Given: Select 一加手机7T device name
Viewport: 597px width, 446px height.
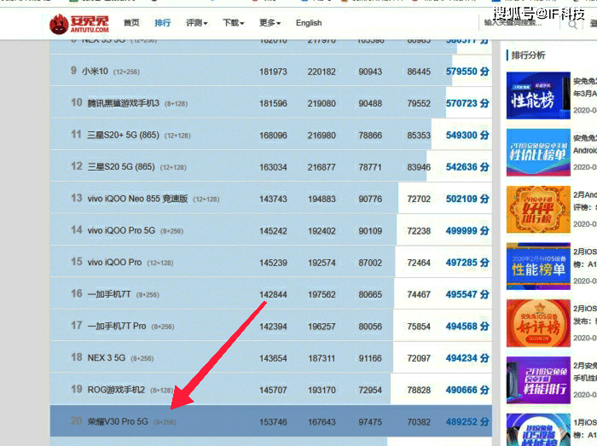Looking at the screenshot, I should (109, 294).
